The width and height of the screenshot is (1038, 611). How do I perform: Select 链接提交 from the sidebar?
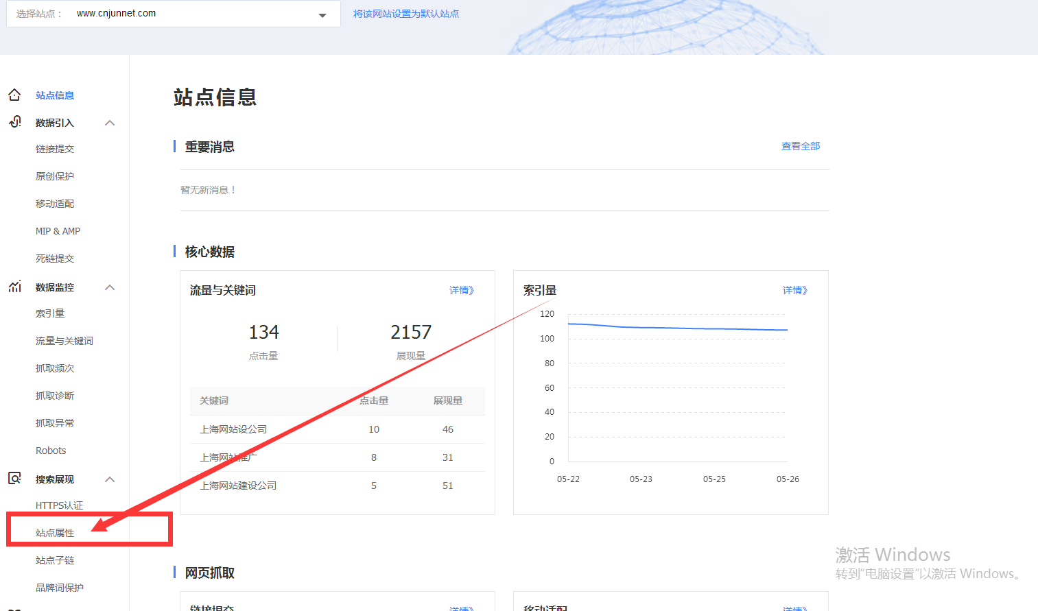53,148
